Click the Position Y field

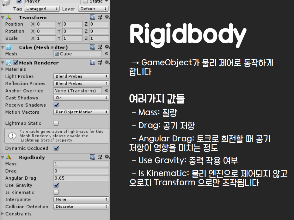[72, 24]
